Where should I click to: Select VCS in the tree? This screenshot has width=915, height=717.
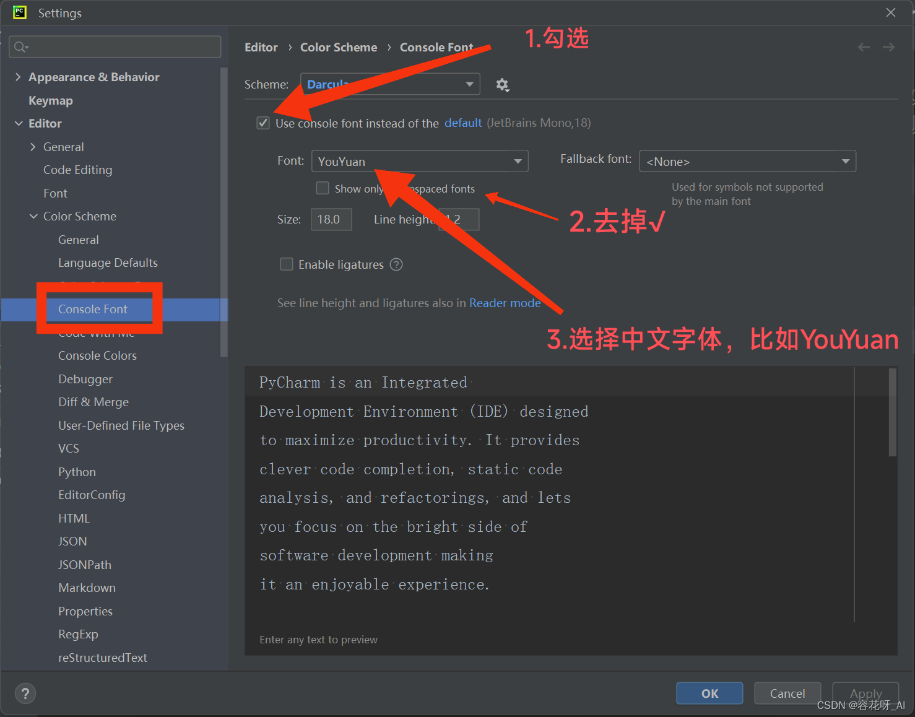[x=69, y=448]
